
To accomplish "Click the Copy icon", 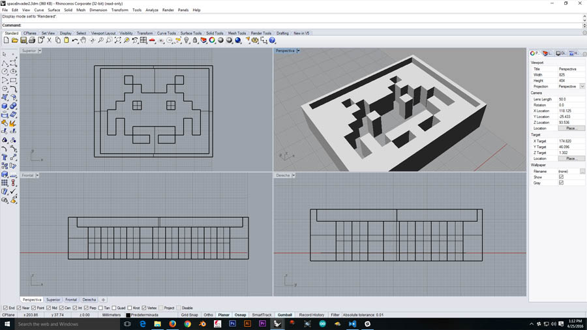I will [x=57, y=40].
